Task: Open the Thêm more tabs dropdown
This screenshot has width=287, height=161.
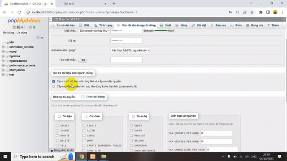Action: point(273,25)
